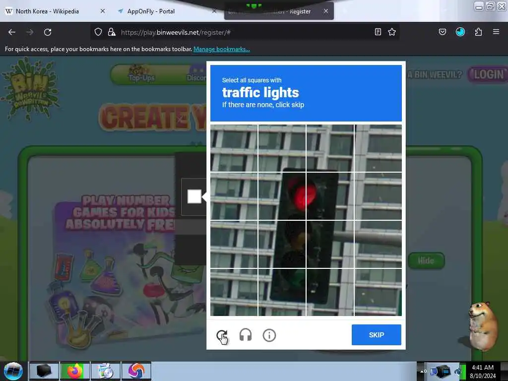This screenshot has width=508, height=381.
Task: Select top-right building captcha tile
Action: (x=379, y=148)
